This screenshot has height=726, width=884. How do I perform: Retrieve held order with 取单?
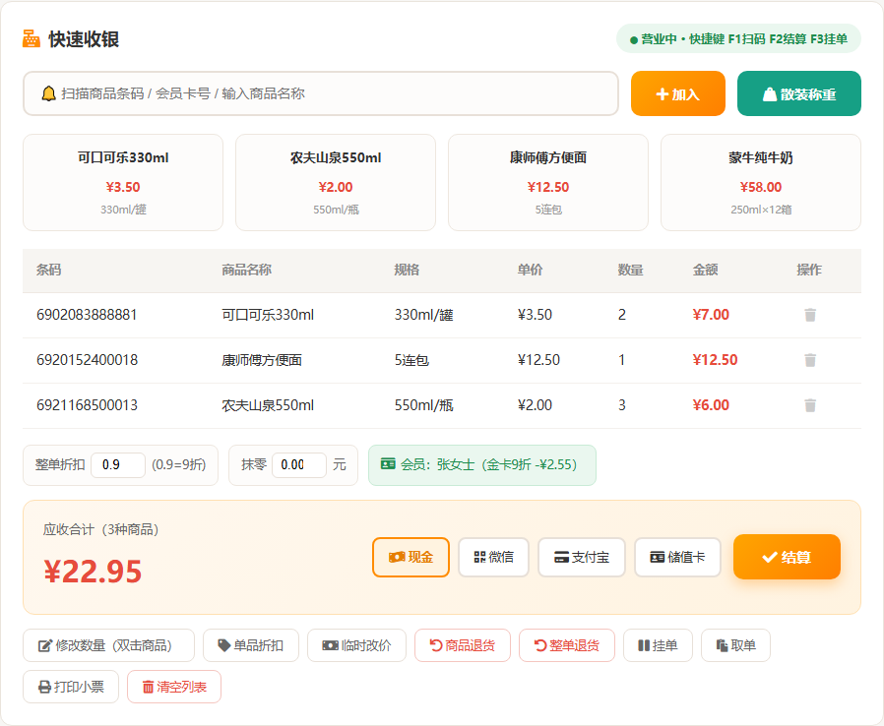(x=735, y=645)
